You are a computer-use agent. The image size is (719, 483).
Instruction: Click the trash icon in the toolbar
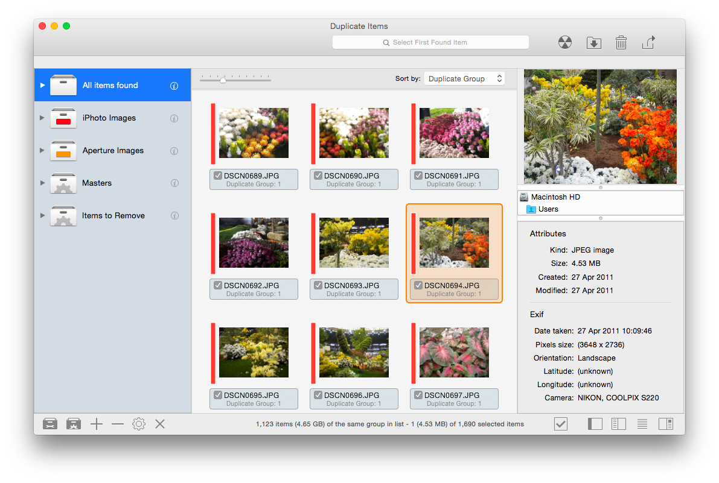coord(621,43)
